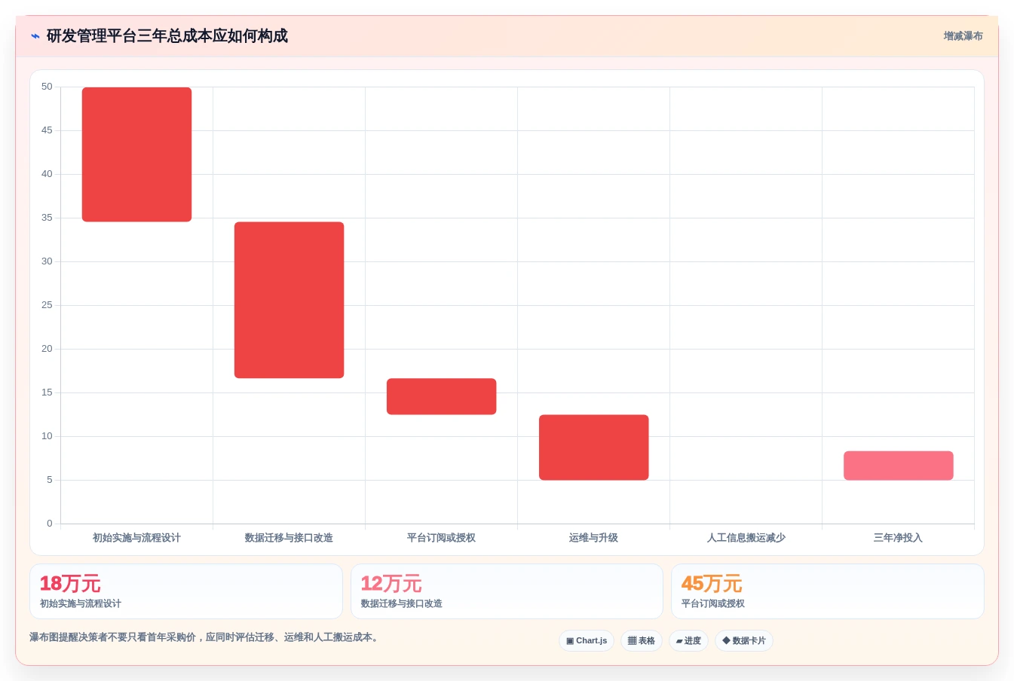Click the 进度 tag chip

pyautogui.click(x=688, y=641)
